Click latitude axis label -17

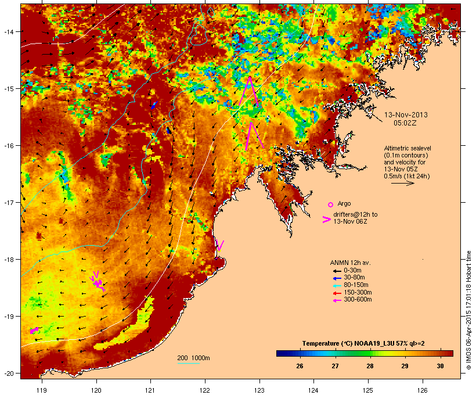point(9,203)
